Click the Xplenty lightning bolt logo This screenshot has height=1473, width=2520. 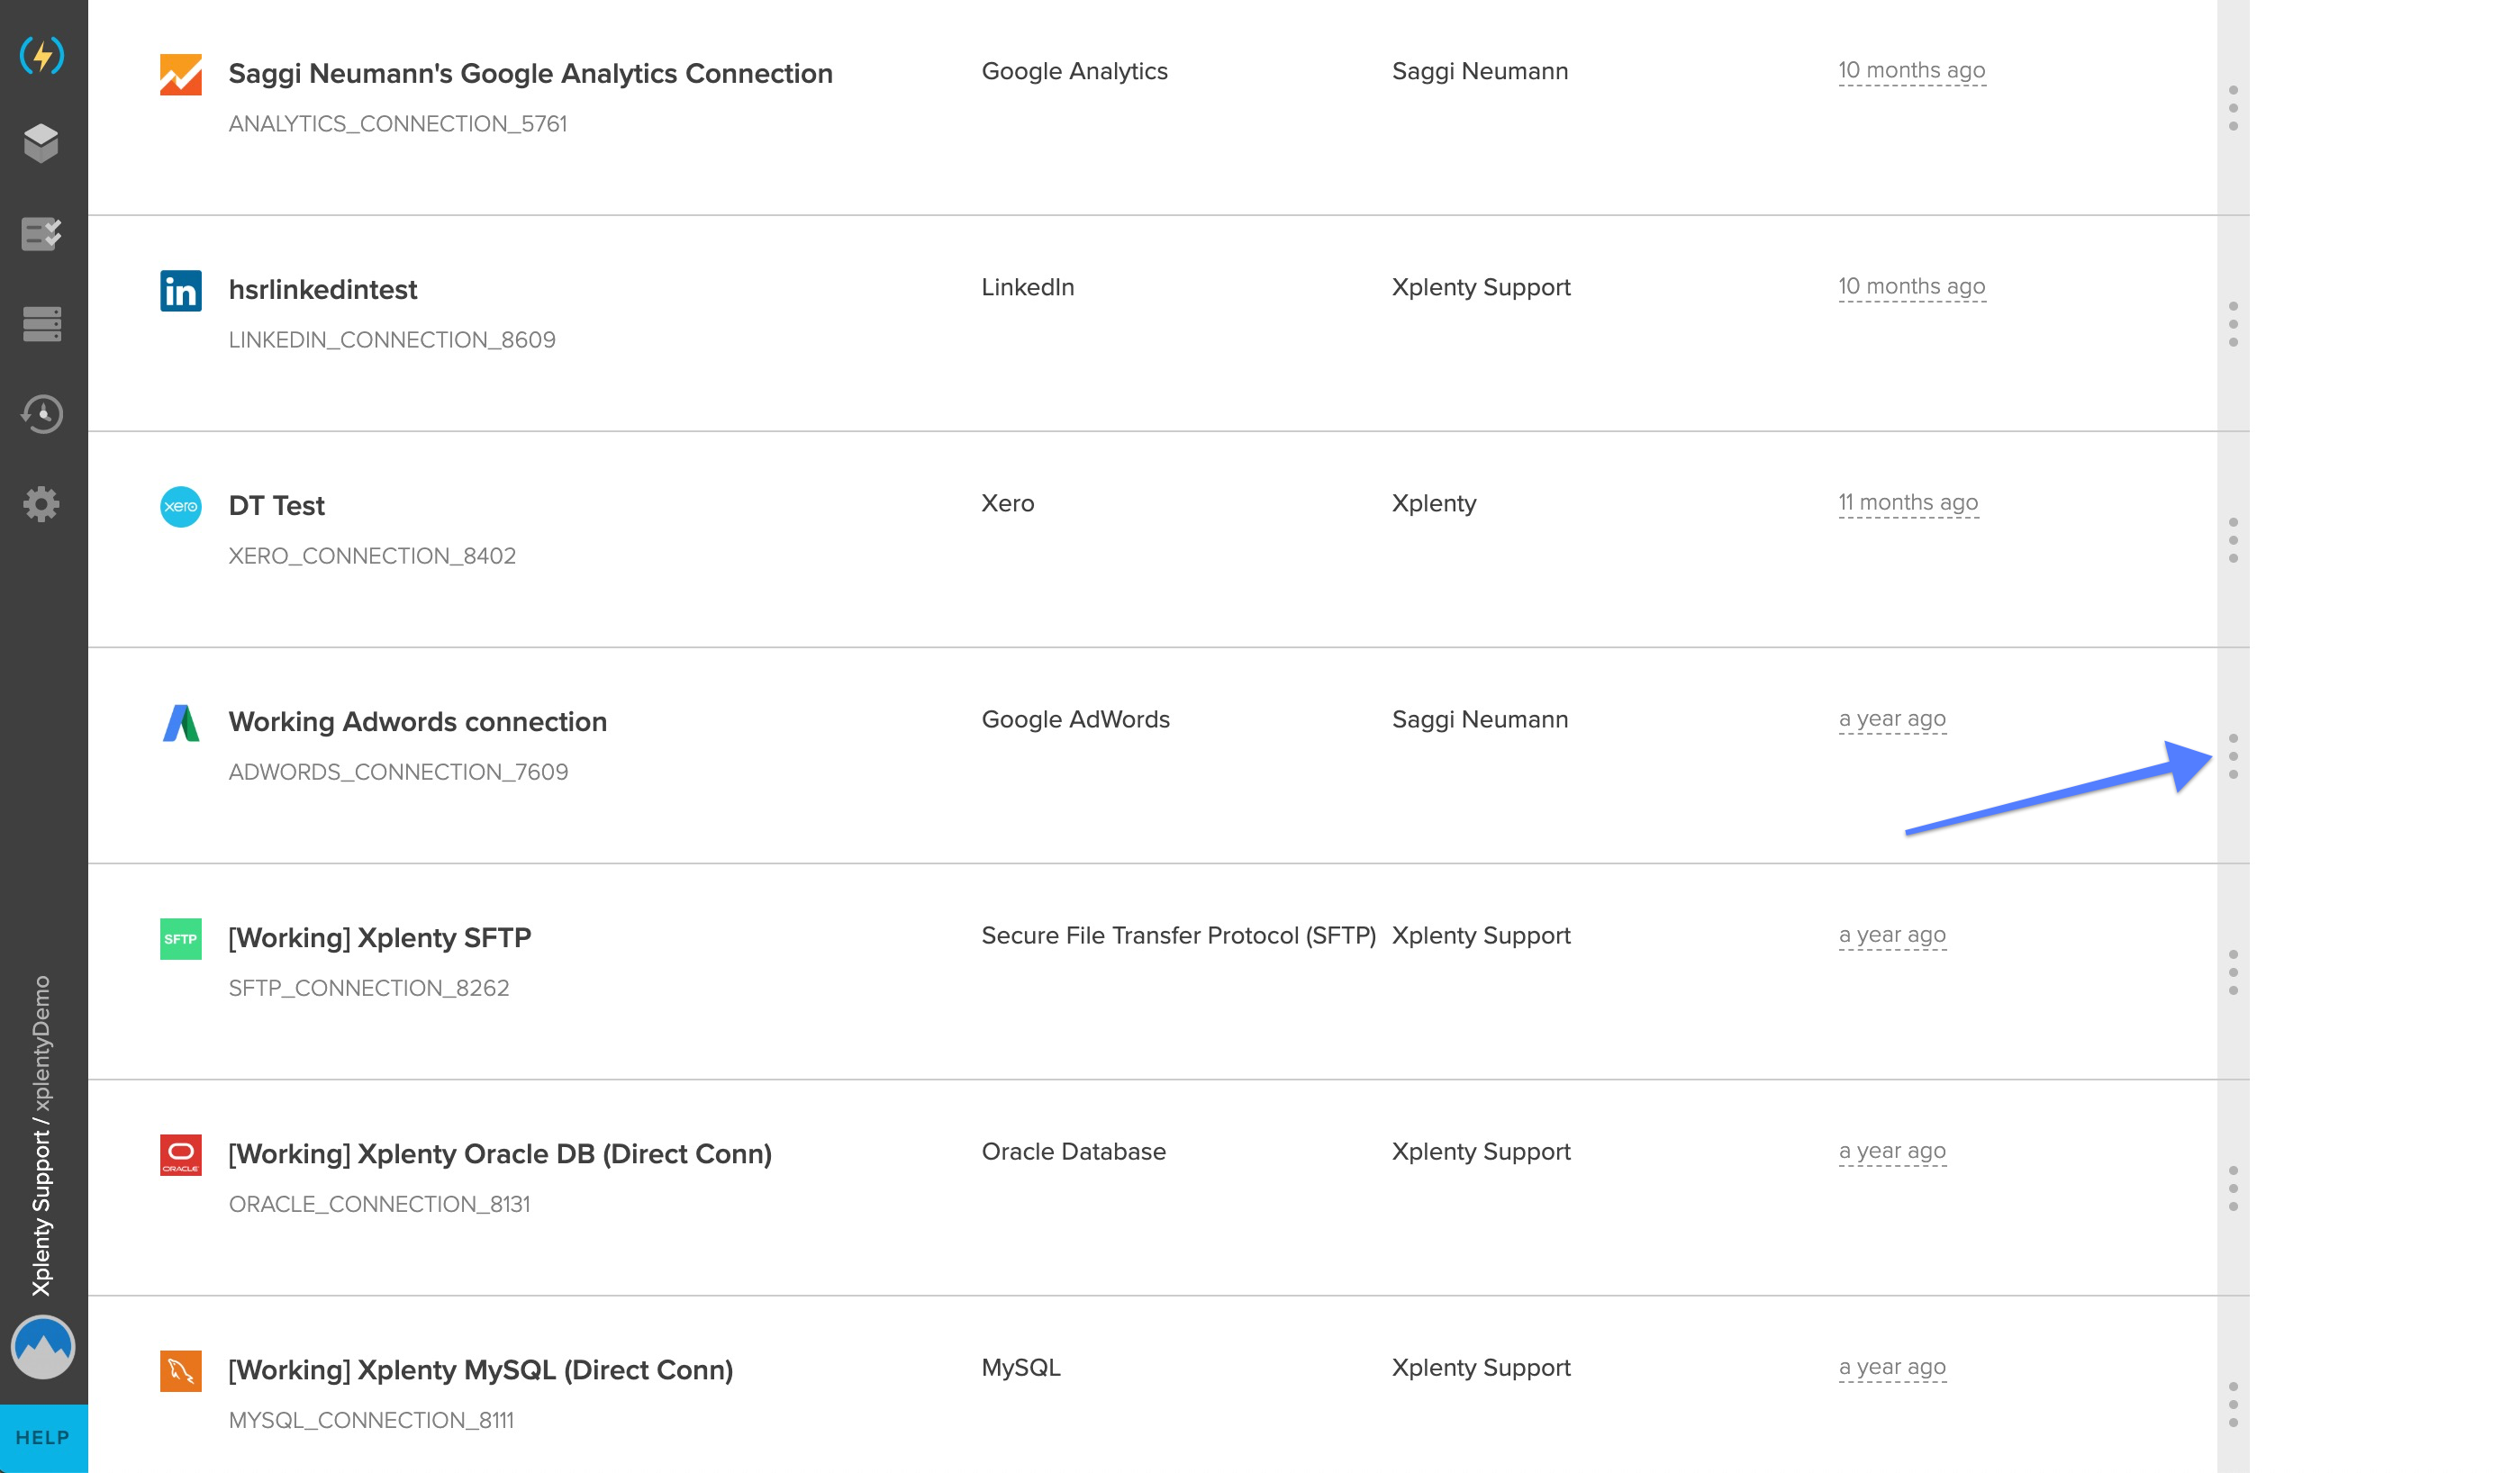42,55
